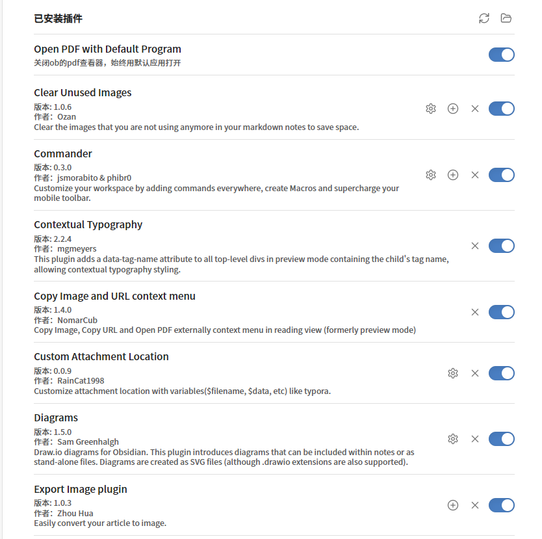
Task: Open hotkey options for Clear Unused Images
Action: tap(453, 109)
